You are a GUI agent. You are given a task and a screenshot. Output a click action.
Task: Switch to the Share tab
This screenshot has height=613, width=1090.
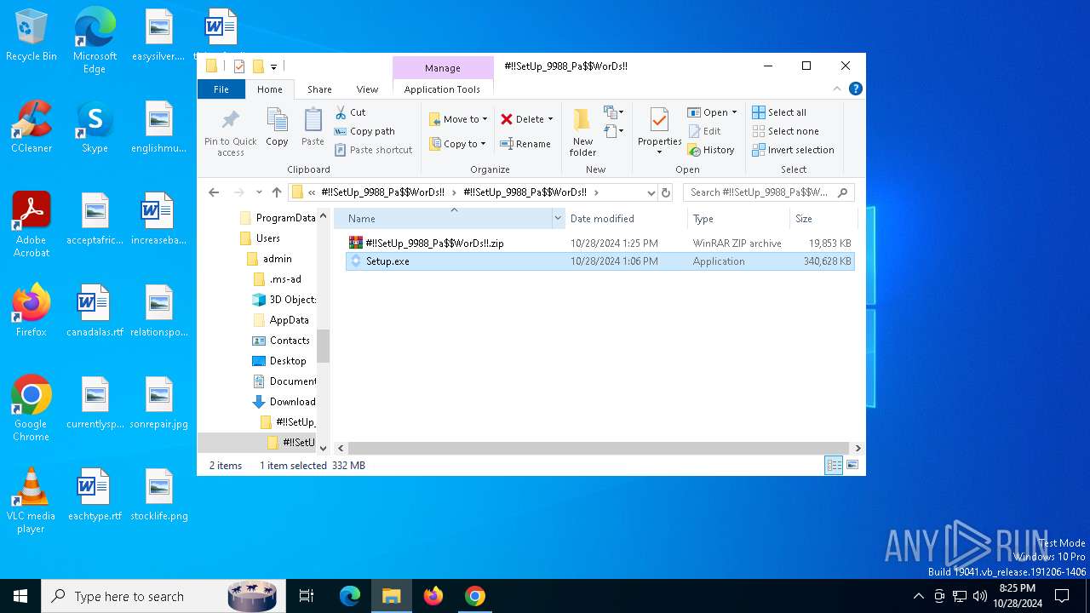319,89
